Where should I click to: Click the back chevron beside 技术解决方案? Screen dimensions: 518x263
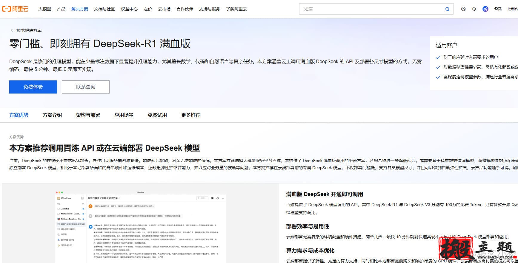12,30
